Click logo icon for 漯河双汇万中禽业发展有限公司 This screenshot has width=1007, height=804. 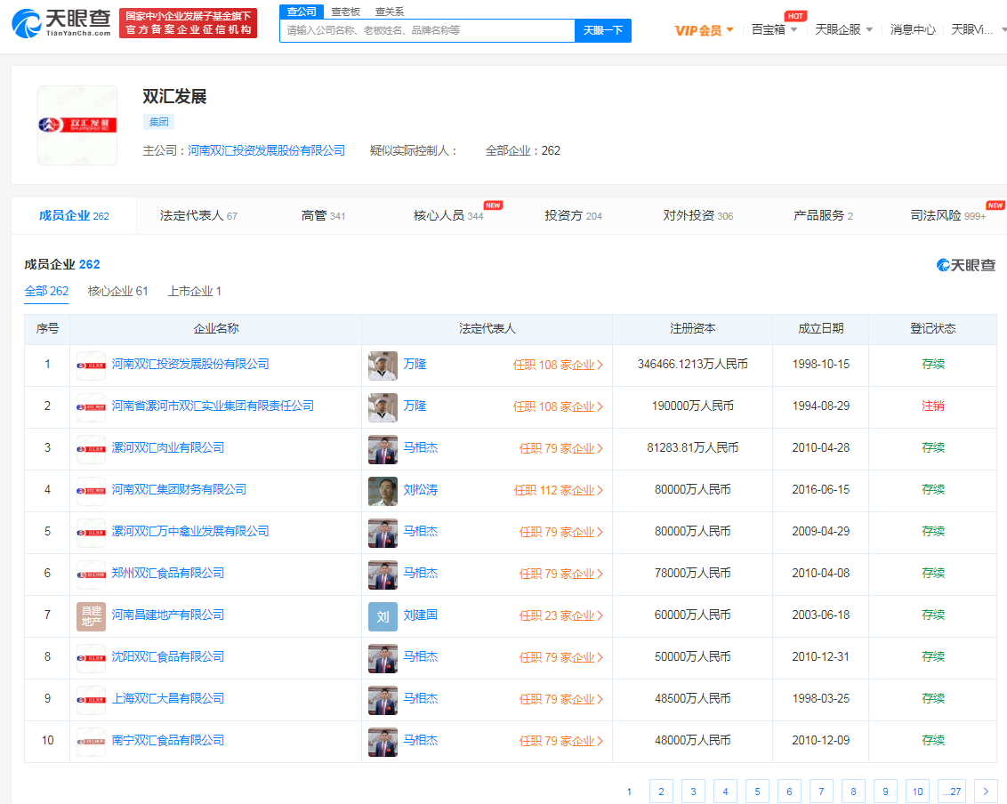tap(91, 533)
